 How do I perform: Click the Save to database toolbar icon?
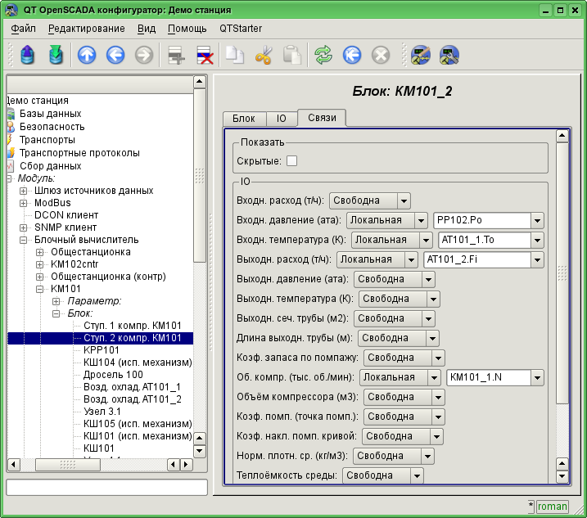point(56,55)
